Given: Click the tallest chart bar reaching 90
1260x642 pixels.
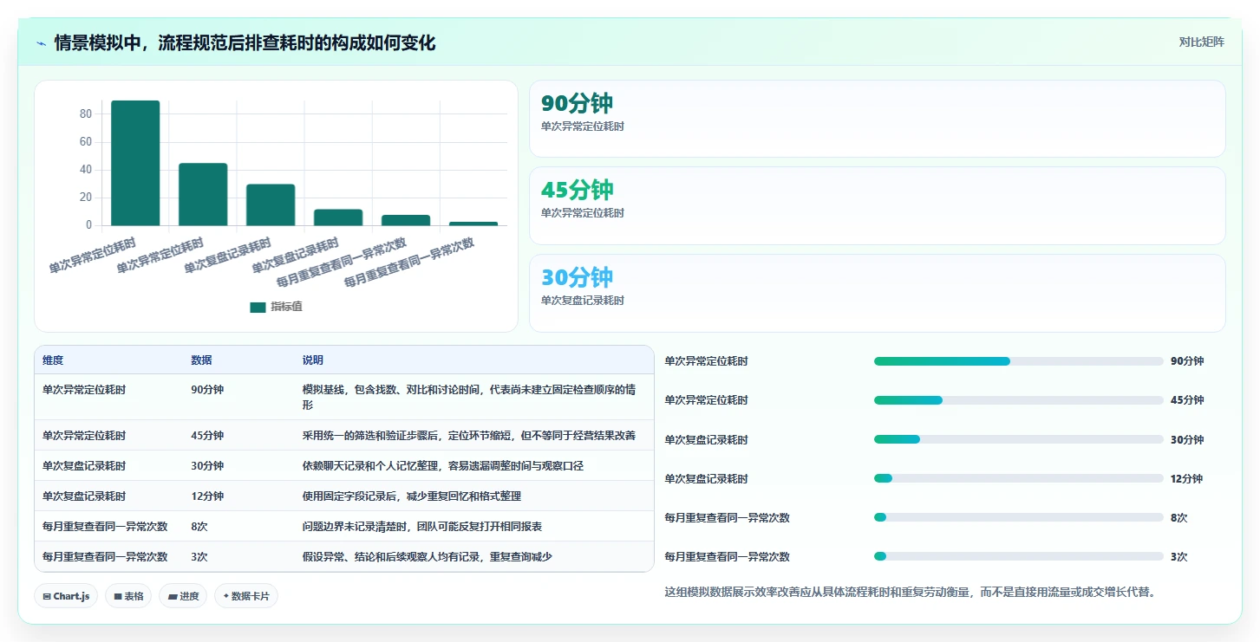Looking at the screenshot, I should 135,163.
